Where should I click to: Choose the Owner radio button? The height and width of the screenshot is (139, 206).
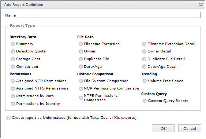click(80, 51)
